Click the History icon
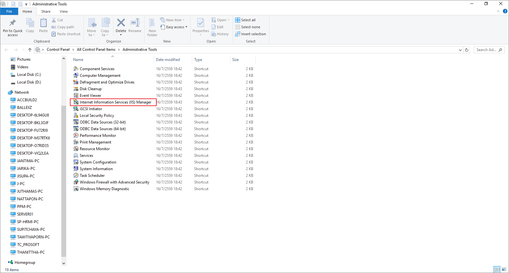This screenshot has height=273, width=509. 214,34
